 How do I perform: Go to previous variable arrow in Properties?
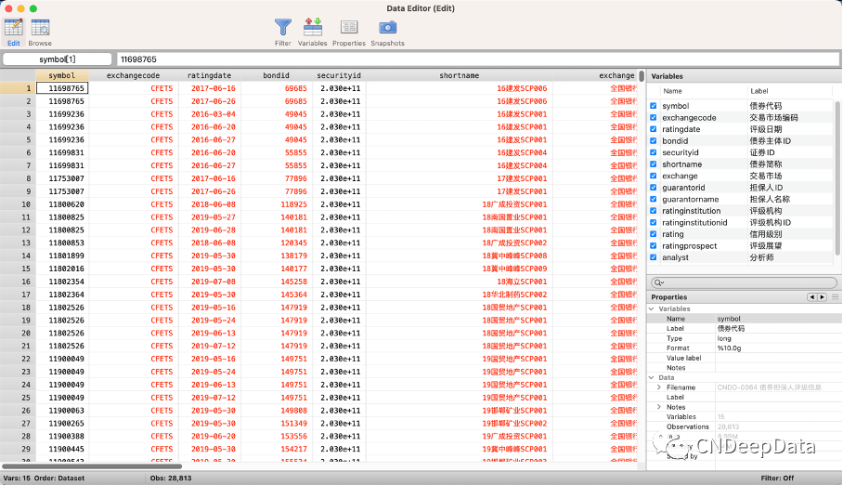coord(811,297)
